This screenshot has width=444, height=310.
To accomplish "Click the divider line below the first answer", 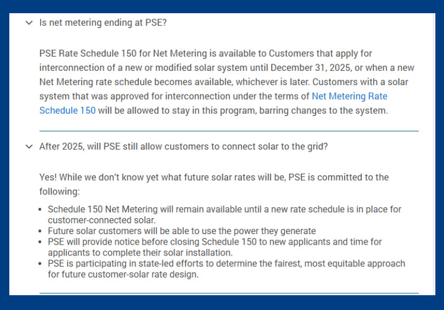I will point(228,131).
